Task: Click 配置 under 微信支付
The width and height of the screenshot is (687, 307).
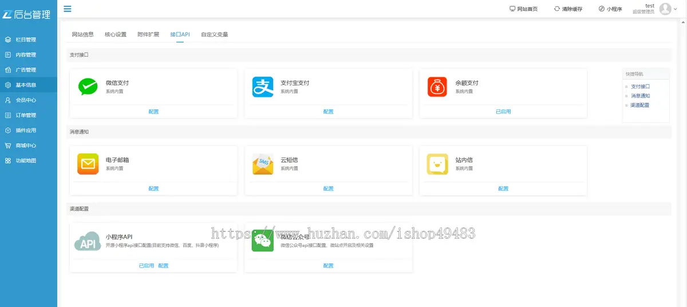Action: pyautogui.click(x=153, y=112)
